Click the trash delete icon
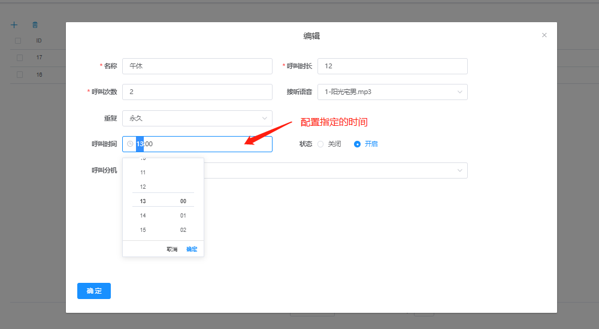 [35, 25]
